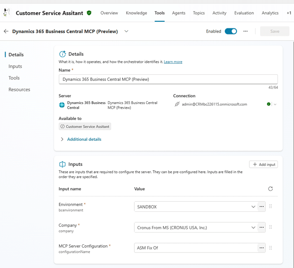Click the Learn more link
The image size is (294, 268).
click(x=173, y=62)
